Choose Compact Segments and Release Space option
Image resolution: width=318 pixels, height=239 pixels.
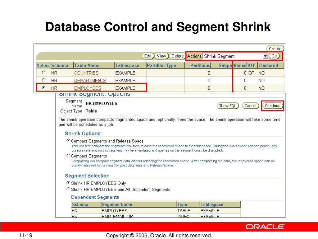click(68, 140)
